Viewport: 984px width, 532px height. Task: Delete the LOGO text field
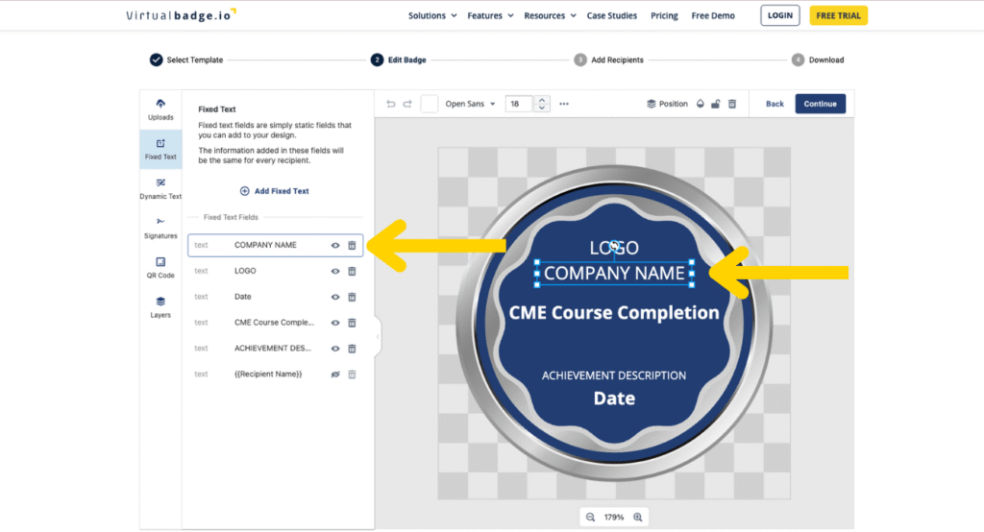[x=352, y=271]
